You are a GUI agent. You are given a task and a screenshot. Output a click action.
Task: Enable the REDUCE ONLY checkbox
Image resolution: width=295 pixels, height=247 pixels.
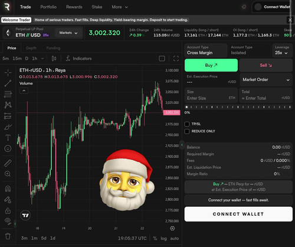point(187,131)
